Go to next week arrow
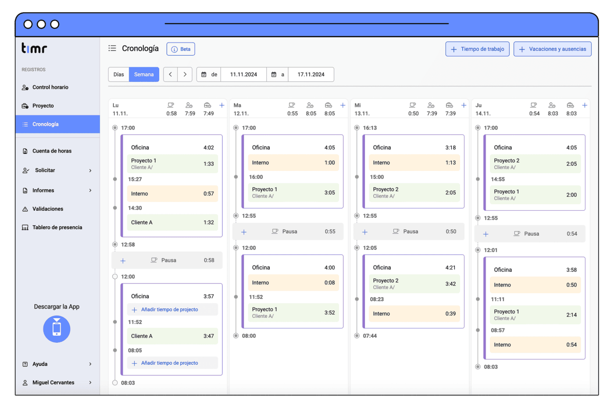The height and width of the screenshot is (419, 614). (x=185, y=75)
